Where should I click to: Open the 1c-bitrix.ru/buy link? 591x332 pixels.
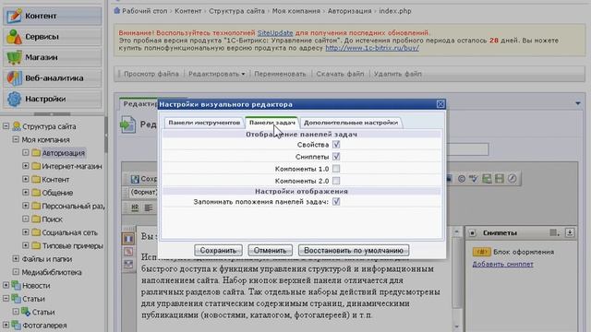372,48
